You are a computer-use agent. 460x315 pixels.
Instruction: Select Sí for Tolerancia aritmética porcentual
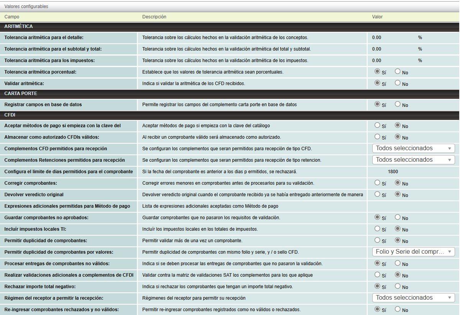377,71
